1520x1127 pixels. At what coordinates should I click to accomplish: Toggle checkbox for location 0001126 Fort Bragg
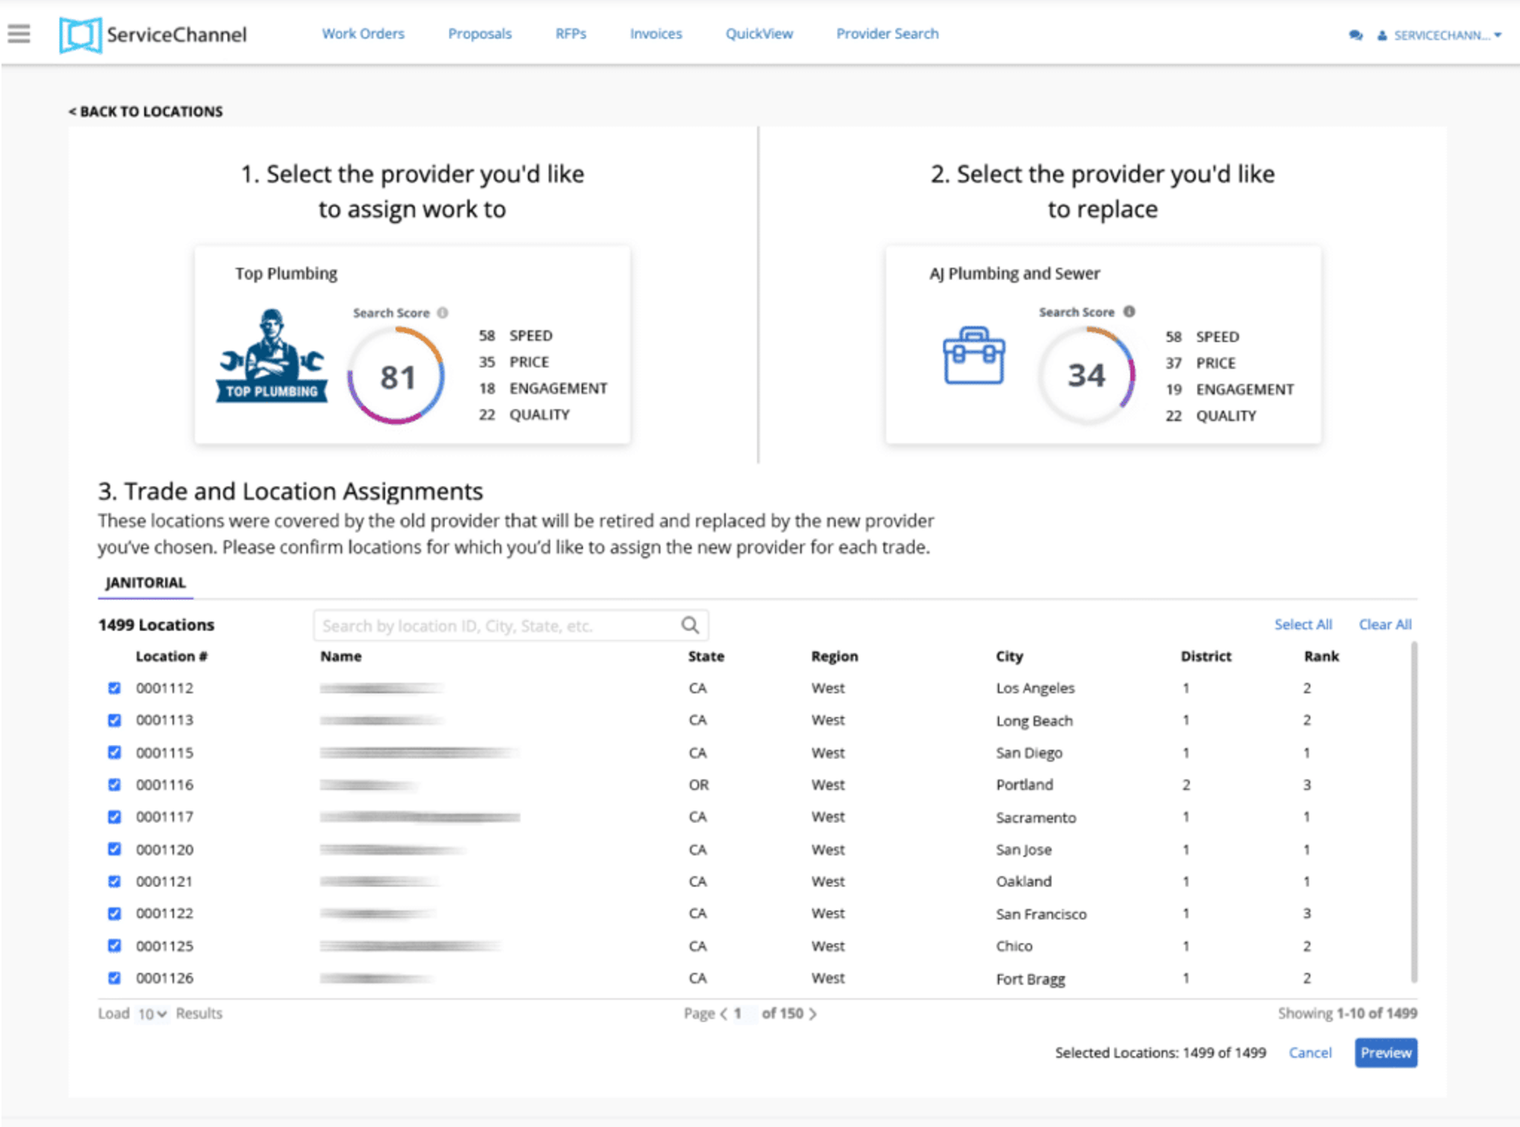(114, 978)
